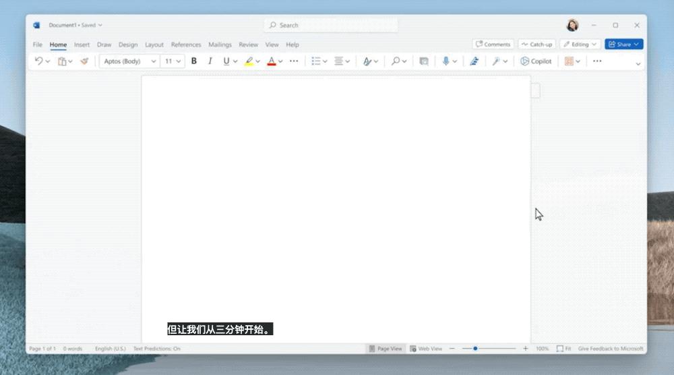Switch to Web View layout

coord(426,349)
